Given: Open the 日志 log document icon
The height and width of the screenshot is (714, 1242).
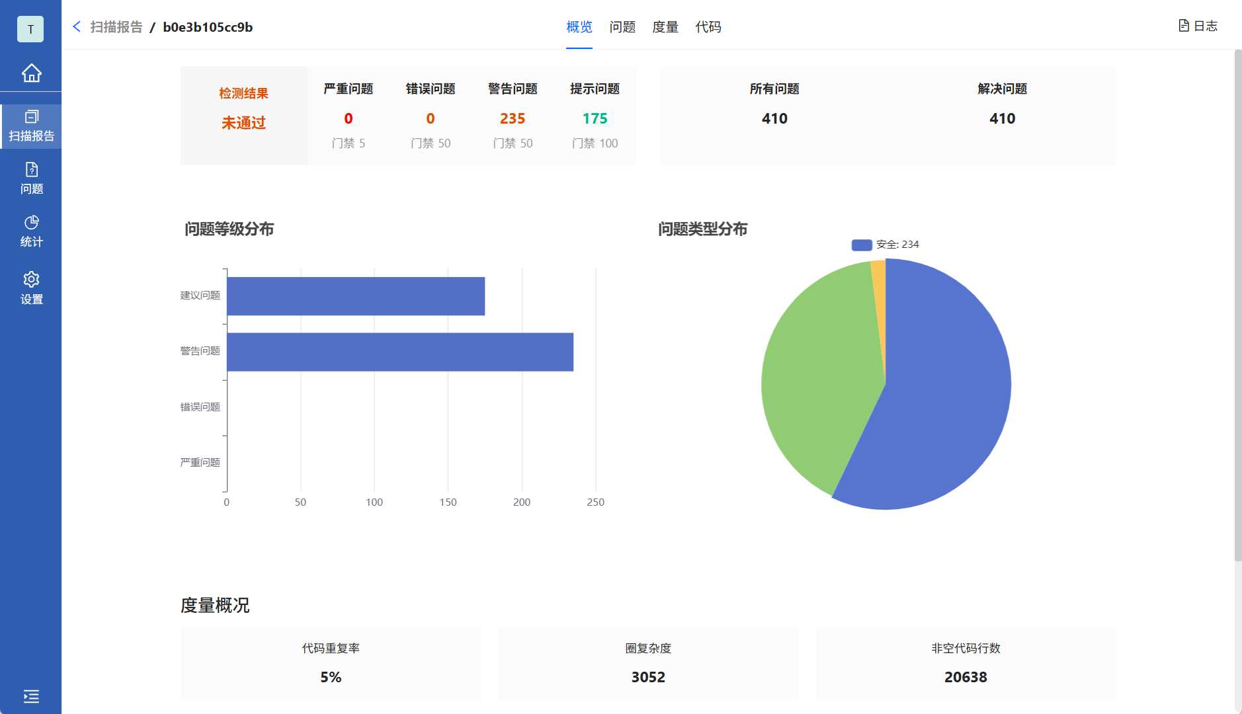Looking at the screenshot, I should coord(1184,26).
